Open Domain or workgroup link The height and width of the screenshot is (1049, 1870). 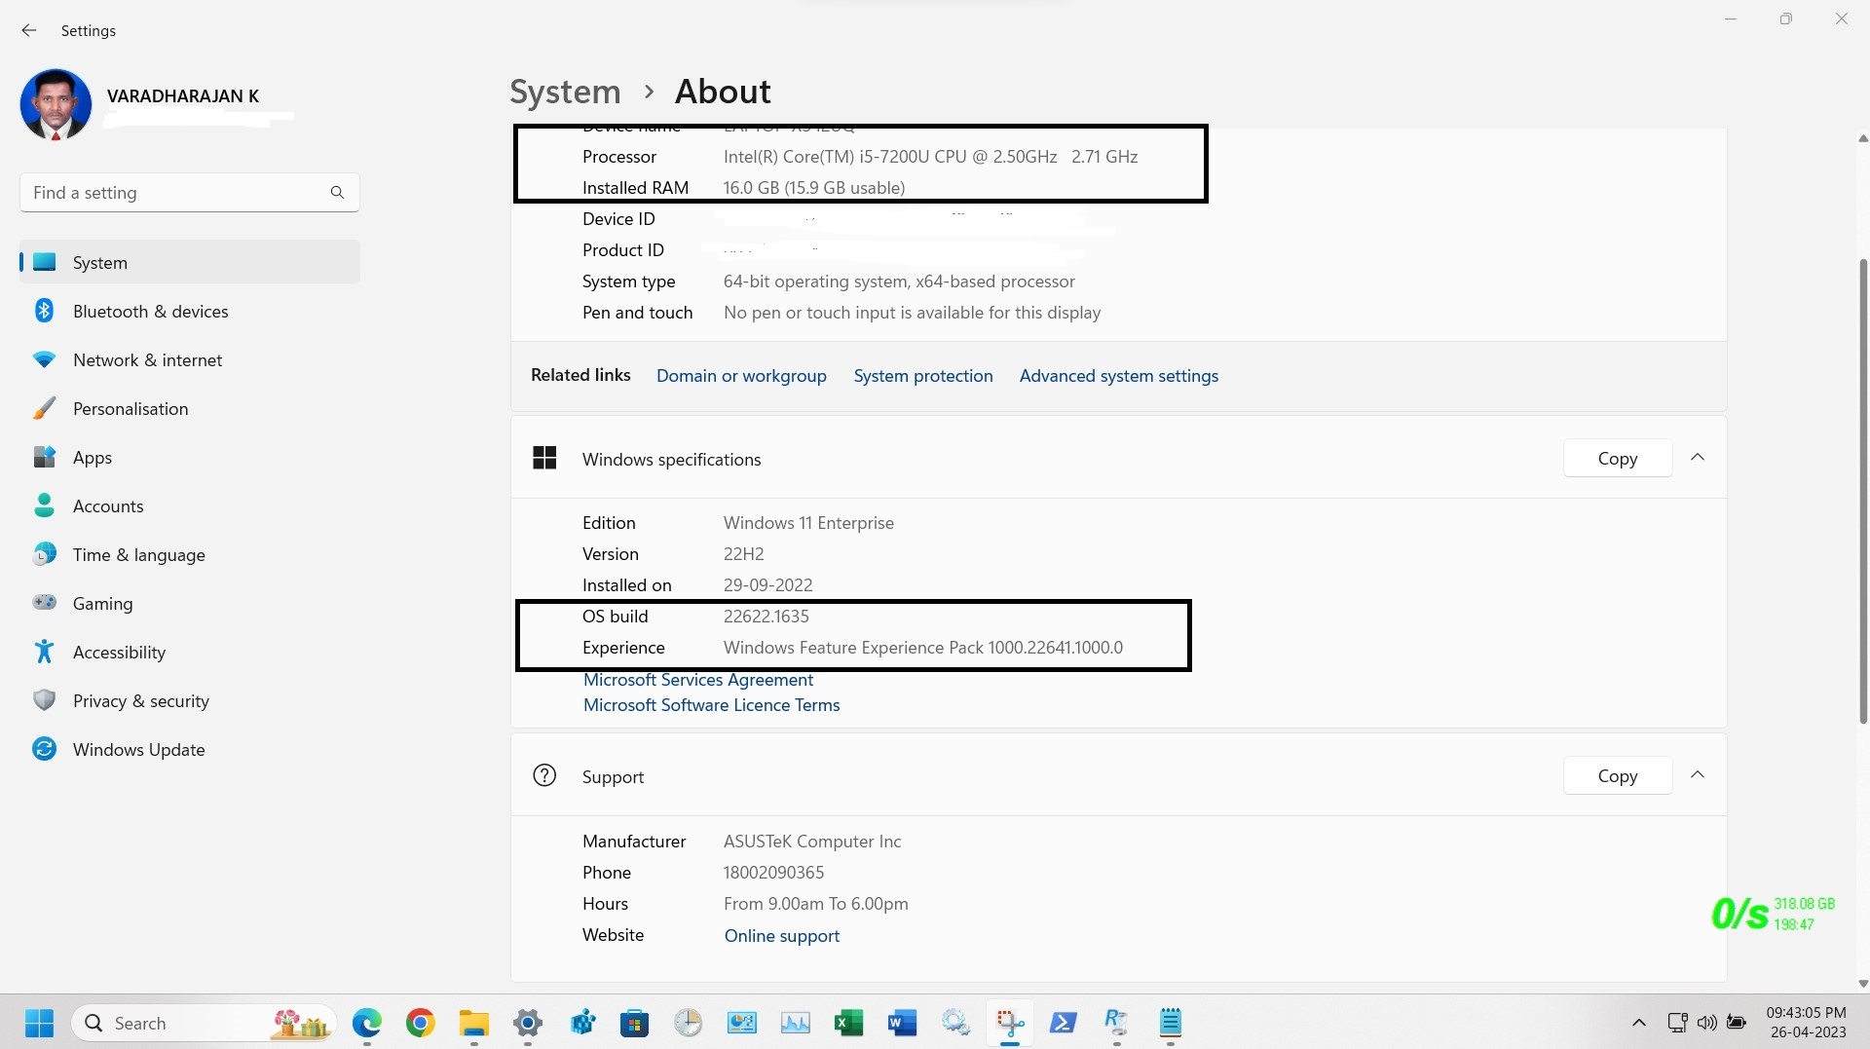pyautogui.click(x=741, y=376)
